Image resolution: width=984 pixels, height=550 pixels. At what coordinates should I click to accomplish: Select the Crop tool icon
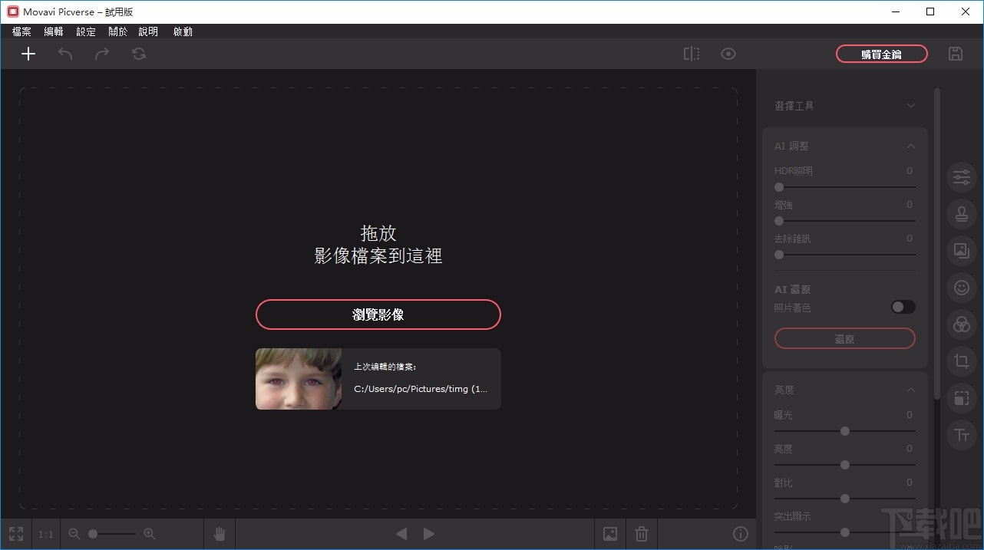962,361
